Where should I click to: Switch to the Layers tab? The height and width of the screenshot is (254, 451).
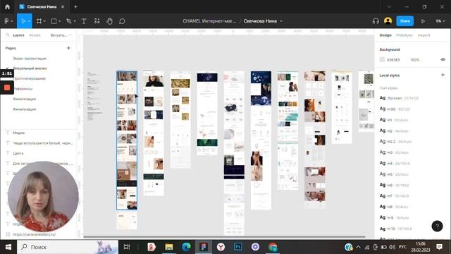click(18, 35)
